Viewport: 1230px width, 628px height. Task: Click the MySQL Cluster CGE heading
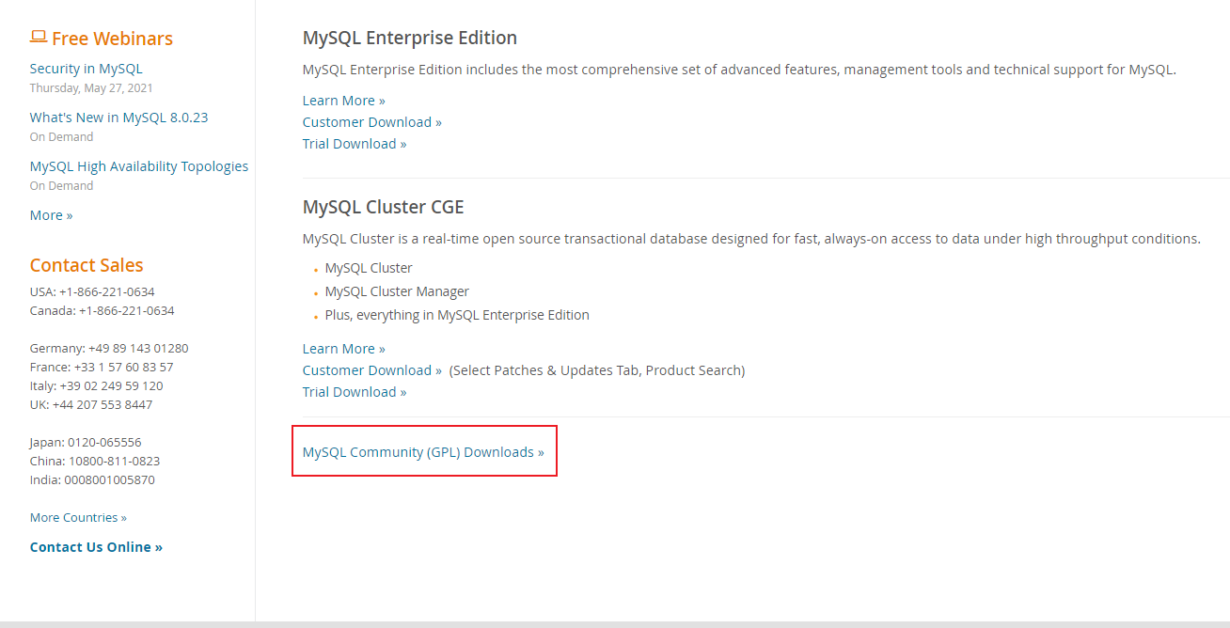point(383,206)
